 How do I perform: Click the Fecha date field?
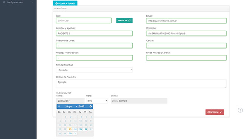pyautogui.click(x=70, y=101)
